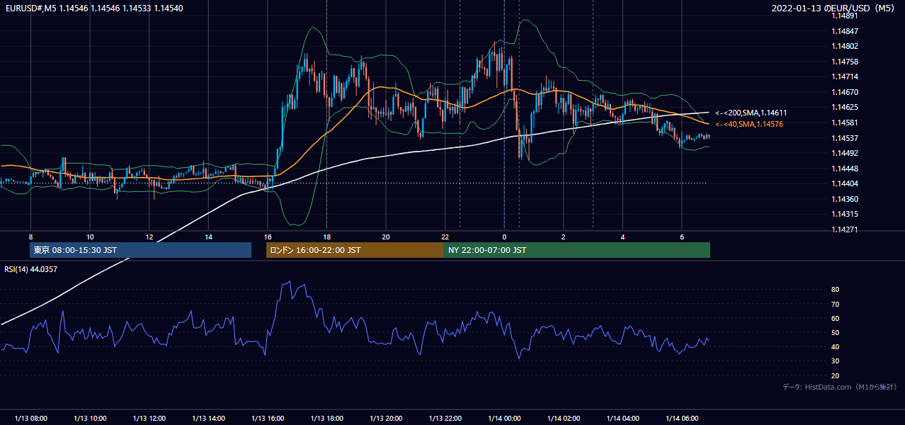
Task: Click price level 1.14758 on the axis
Action: [x=845, y=62]
